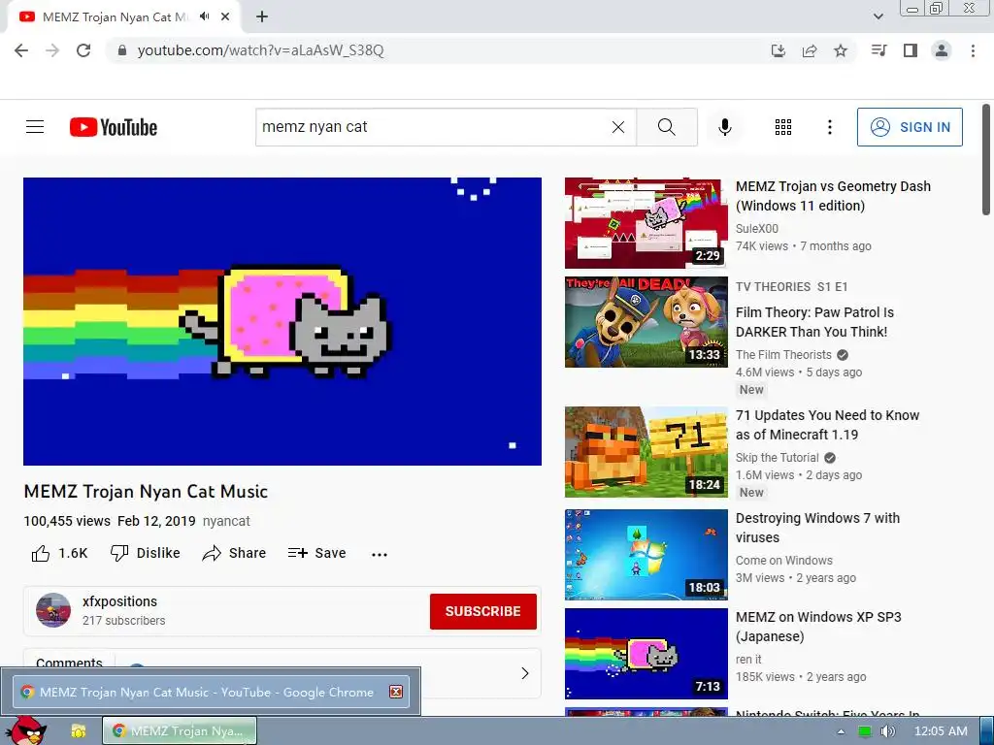Save the video to a playlist
This screenshot has height=745, width=994.
pyautogui.click(x=317, y=553)
